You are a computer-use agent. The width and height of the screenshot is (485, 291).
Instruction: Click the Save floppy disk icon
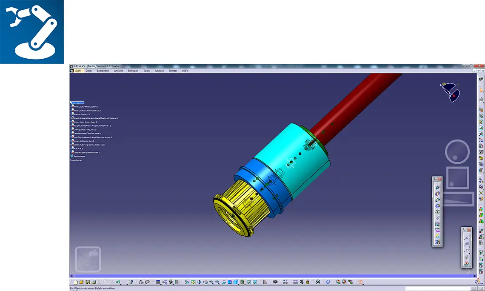[88, 282]
